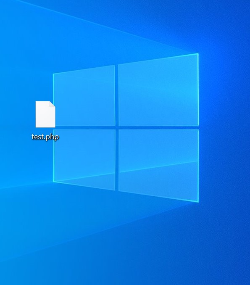Click the top-right glowing corner of the logo
Screen dimensions: 250x285
[x=197, y=54]
